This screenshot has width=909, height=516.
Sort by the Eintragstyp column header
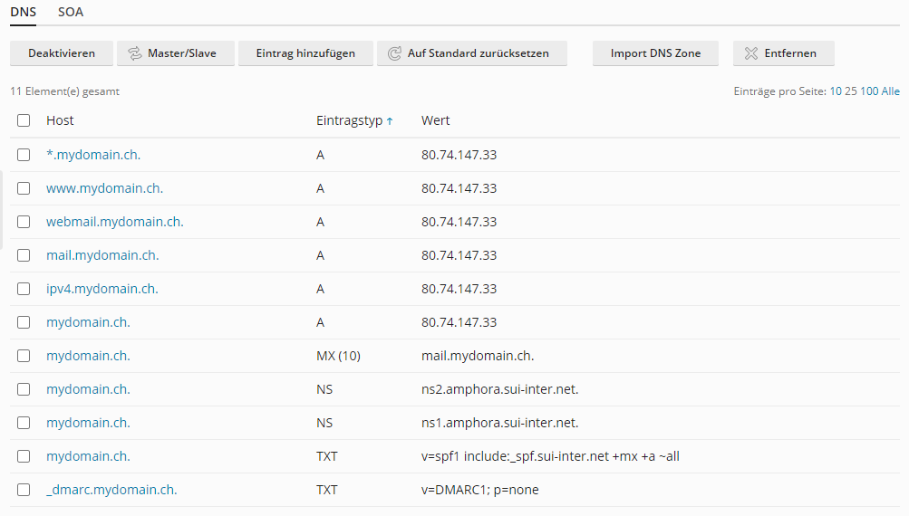click(349, 120)
